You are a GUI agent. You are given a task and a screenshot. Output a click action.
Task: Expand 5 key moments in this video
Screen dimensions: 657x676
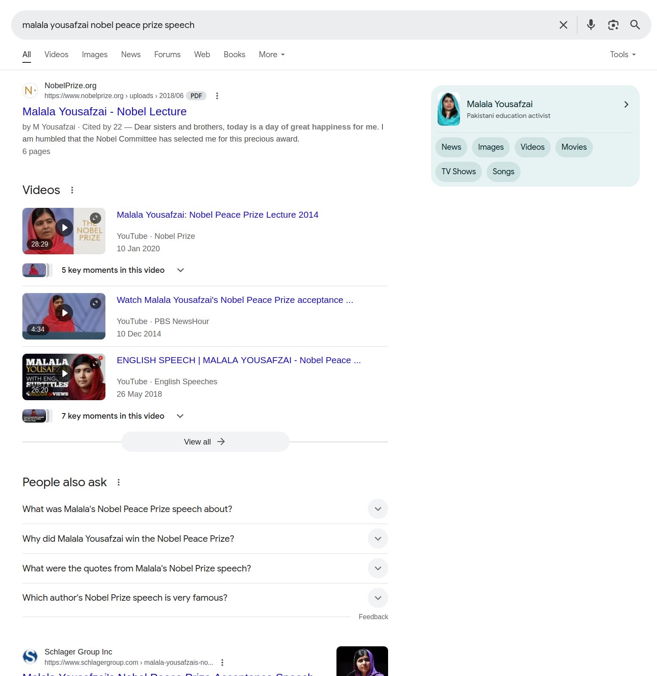(x=180, y=270)
